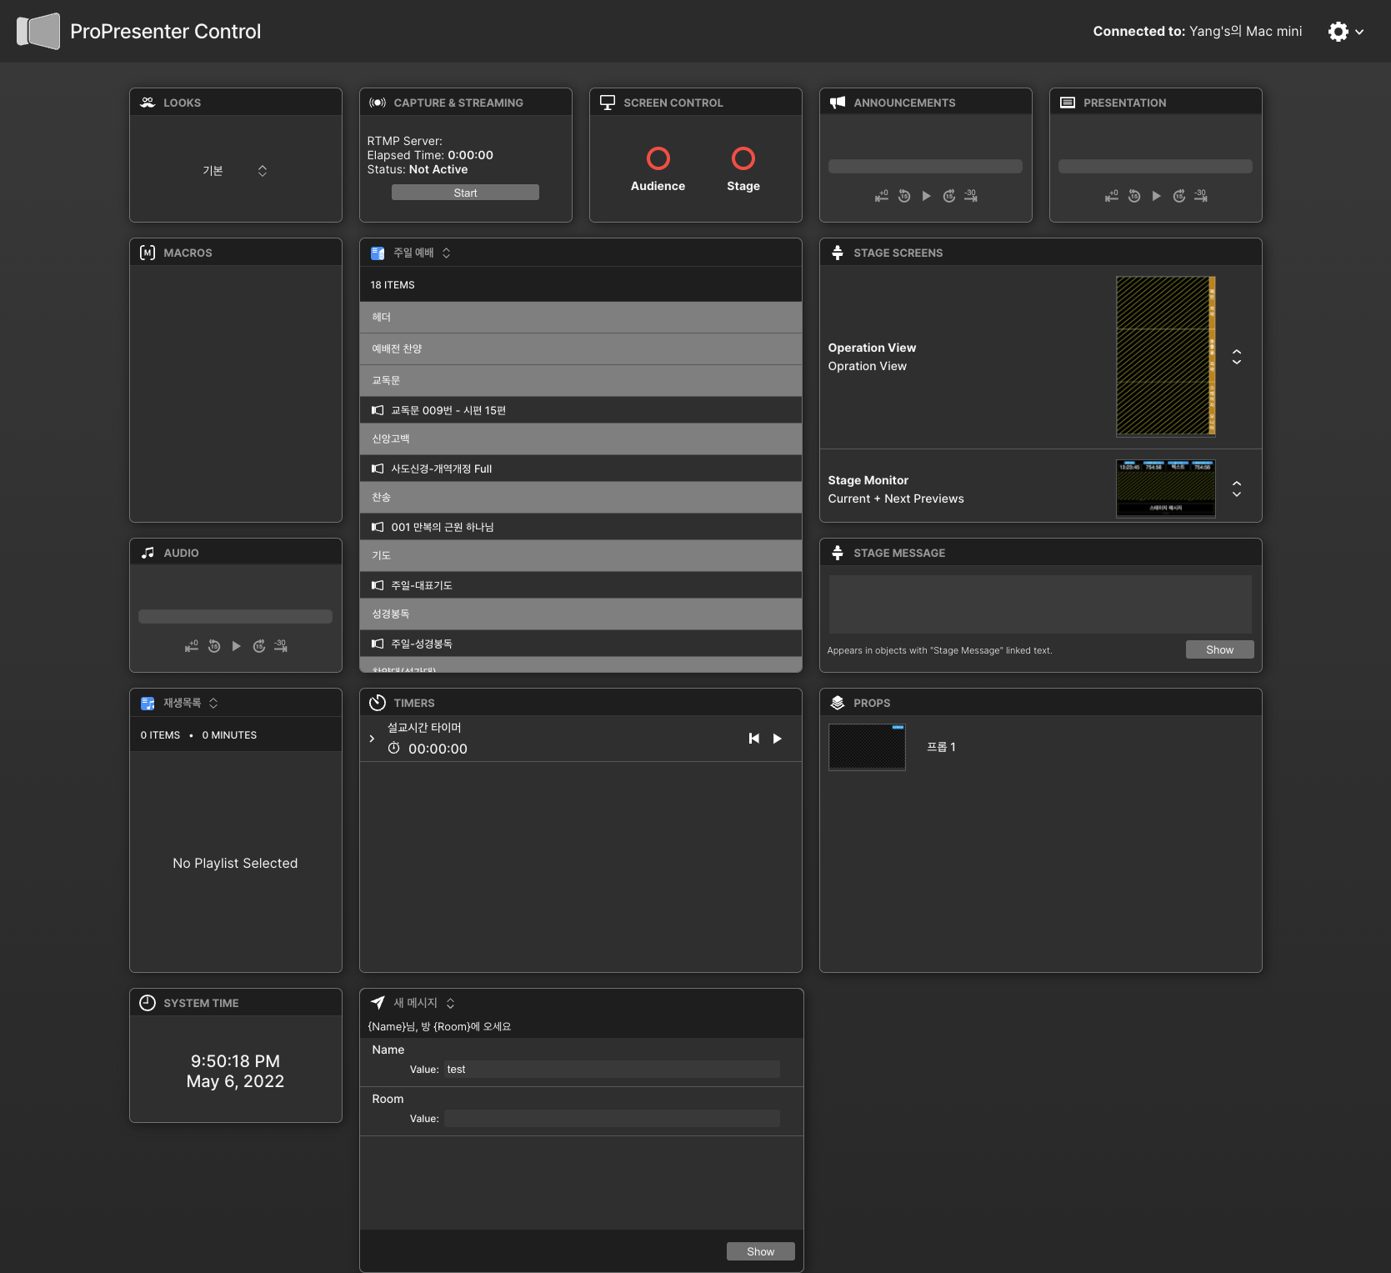Select the 신앙고백 playlist header
Viewport: 1391px width, 1273px height.
pyautogui.click(x=581, y=439)
